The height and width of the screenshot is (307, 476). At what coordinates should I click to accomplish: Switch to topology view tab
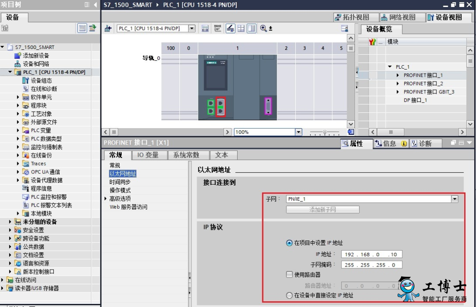356,17
